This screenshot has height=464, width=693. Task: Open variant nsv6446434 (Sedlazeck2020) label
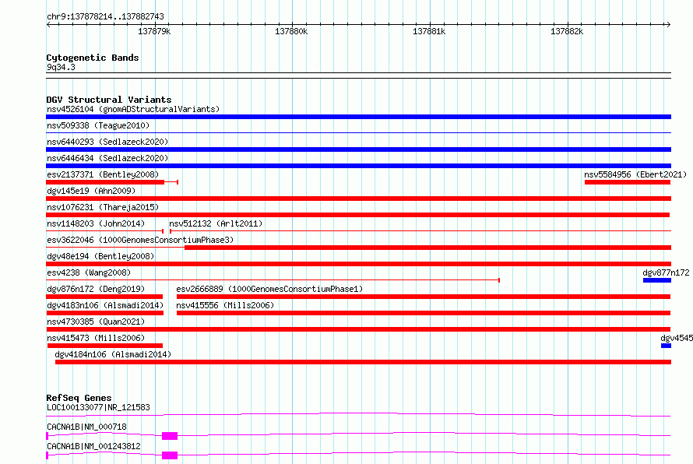[107, 158]
